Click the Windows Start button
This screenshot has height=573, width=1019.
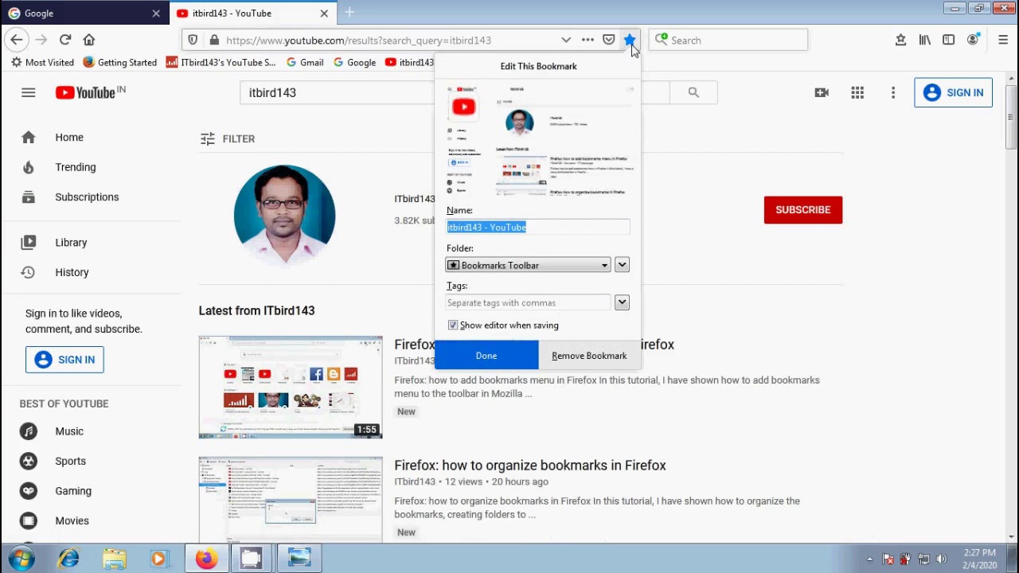click(21, 559)
